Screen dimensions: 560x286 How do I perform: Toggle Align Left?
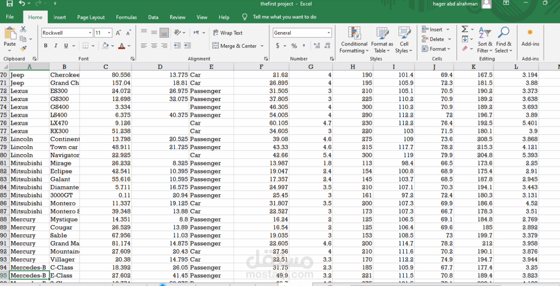(x=144, y=45)
